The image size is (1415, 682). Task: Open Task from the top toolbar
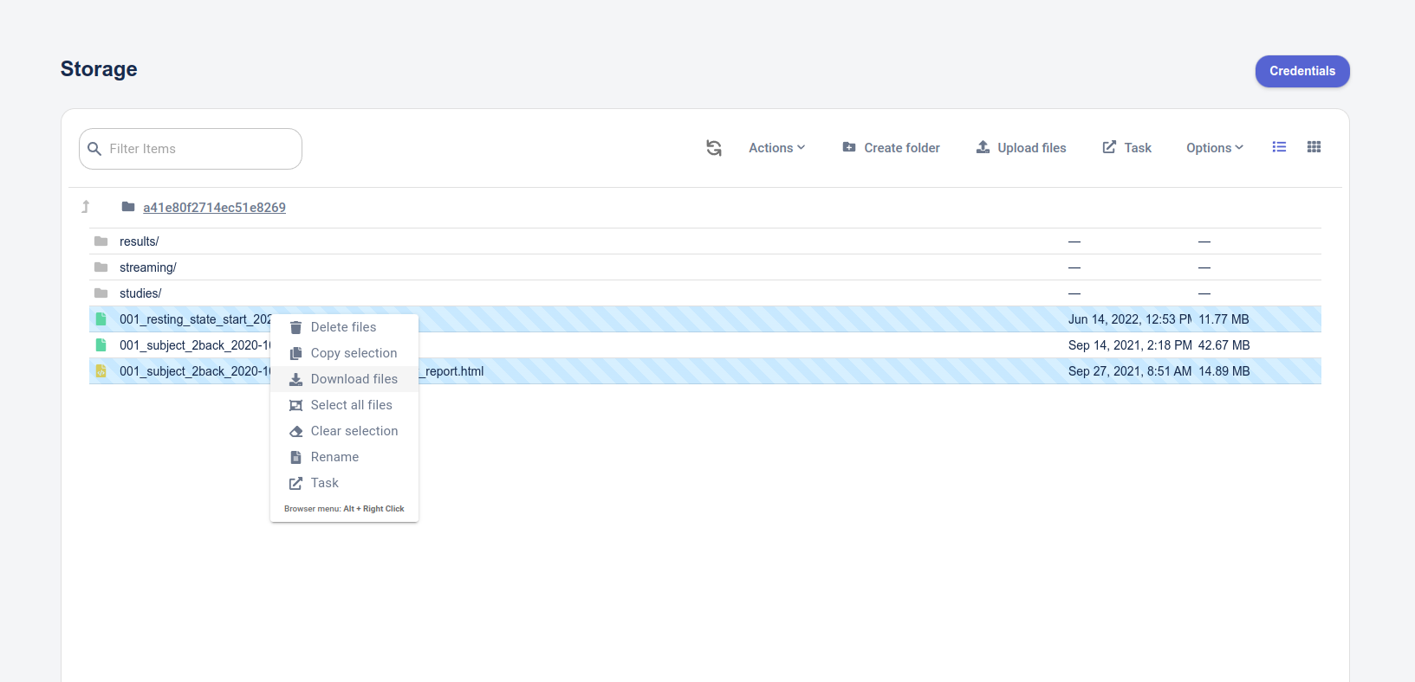coord(1126,148)
